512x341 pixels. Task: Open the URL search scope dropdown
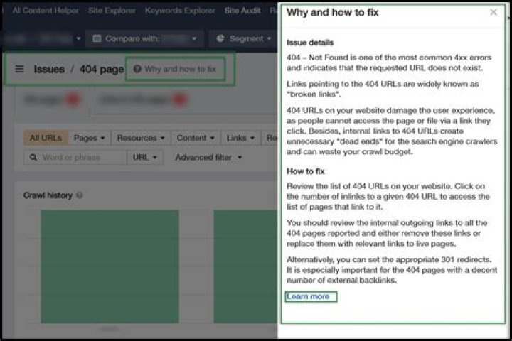(144, 157)
